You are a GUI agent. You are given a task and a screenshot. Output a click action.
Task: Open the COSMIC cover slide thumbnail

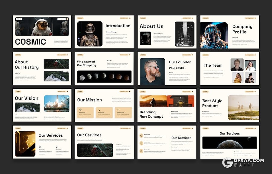coord(42,32)
